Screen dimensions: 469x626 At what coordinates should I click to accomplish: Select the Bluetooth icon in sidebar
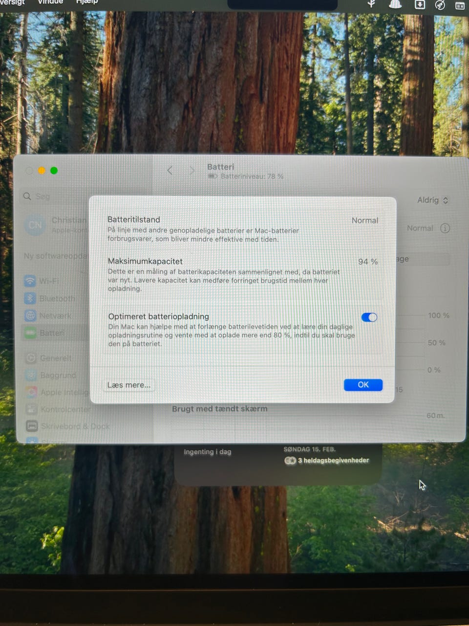pyautogui.click(x=30, y=298)
